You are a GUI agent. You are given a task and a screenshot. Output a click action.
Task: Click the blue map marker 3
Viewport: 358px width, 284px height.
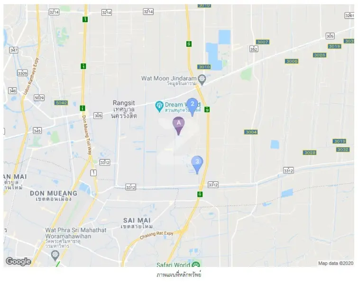[x=197, y=165]
